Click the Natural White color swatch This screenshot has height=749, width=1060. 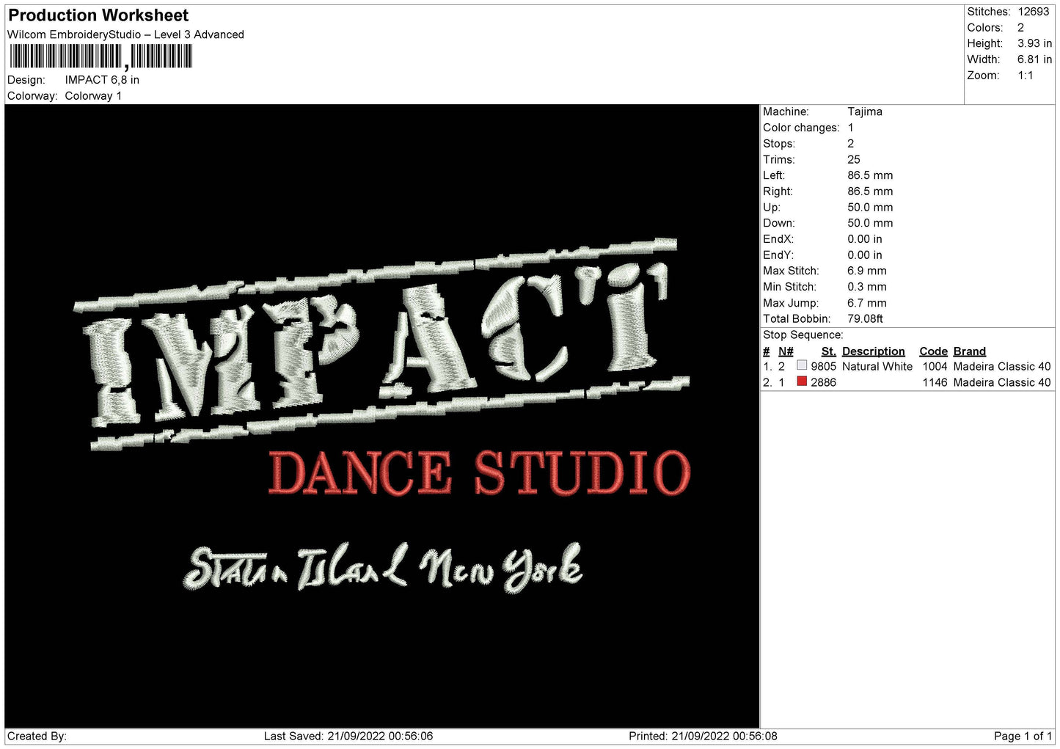click(802, 365)
